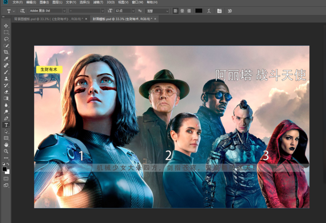Screen dimensions: 326x223
Task: Open the foreground color picker
Action: click(x=4, y=169)
